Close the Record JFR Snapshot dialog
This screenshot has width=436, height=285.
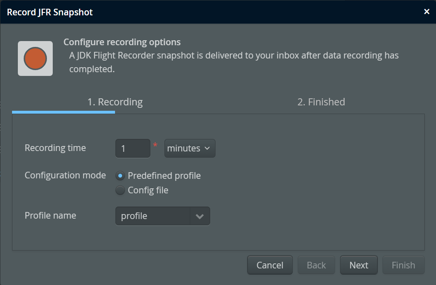pos(426,12)
